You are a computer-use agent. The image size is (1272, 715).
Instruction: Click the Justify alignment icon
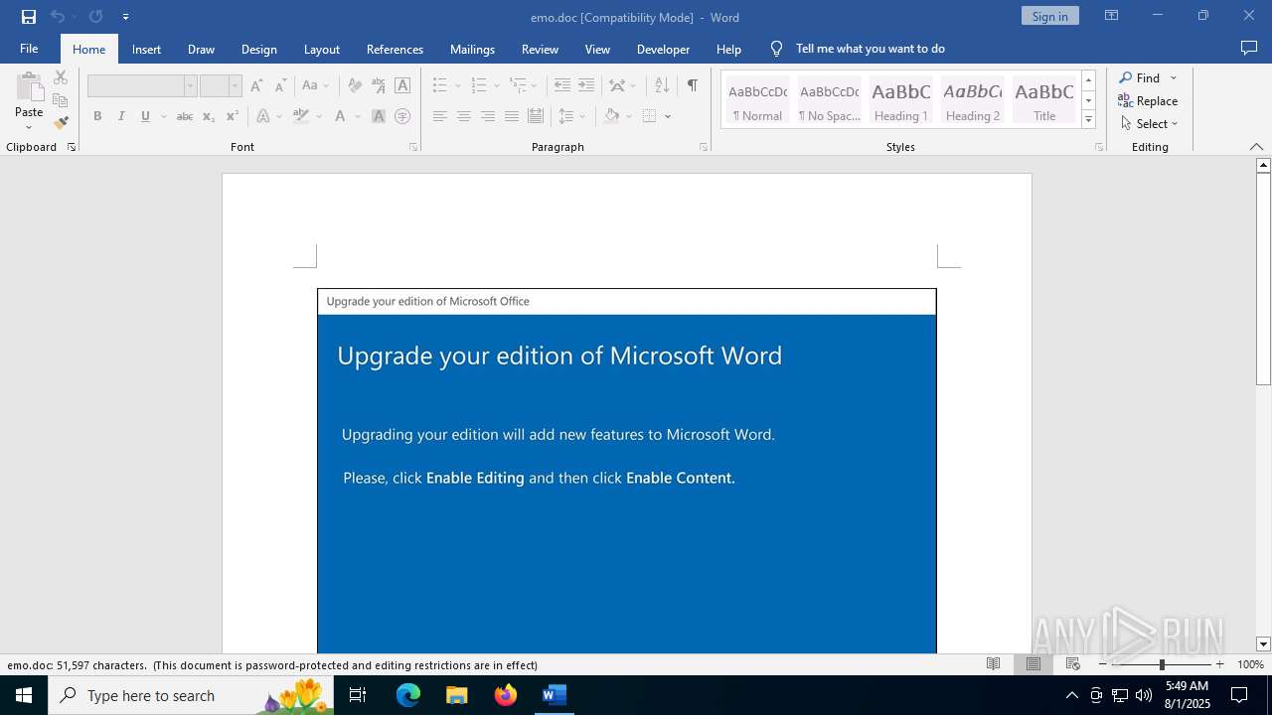(512, 116)
